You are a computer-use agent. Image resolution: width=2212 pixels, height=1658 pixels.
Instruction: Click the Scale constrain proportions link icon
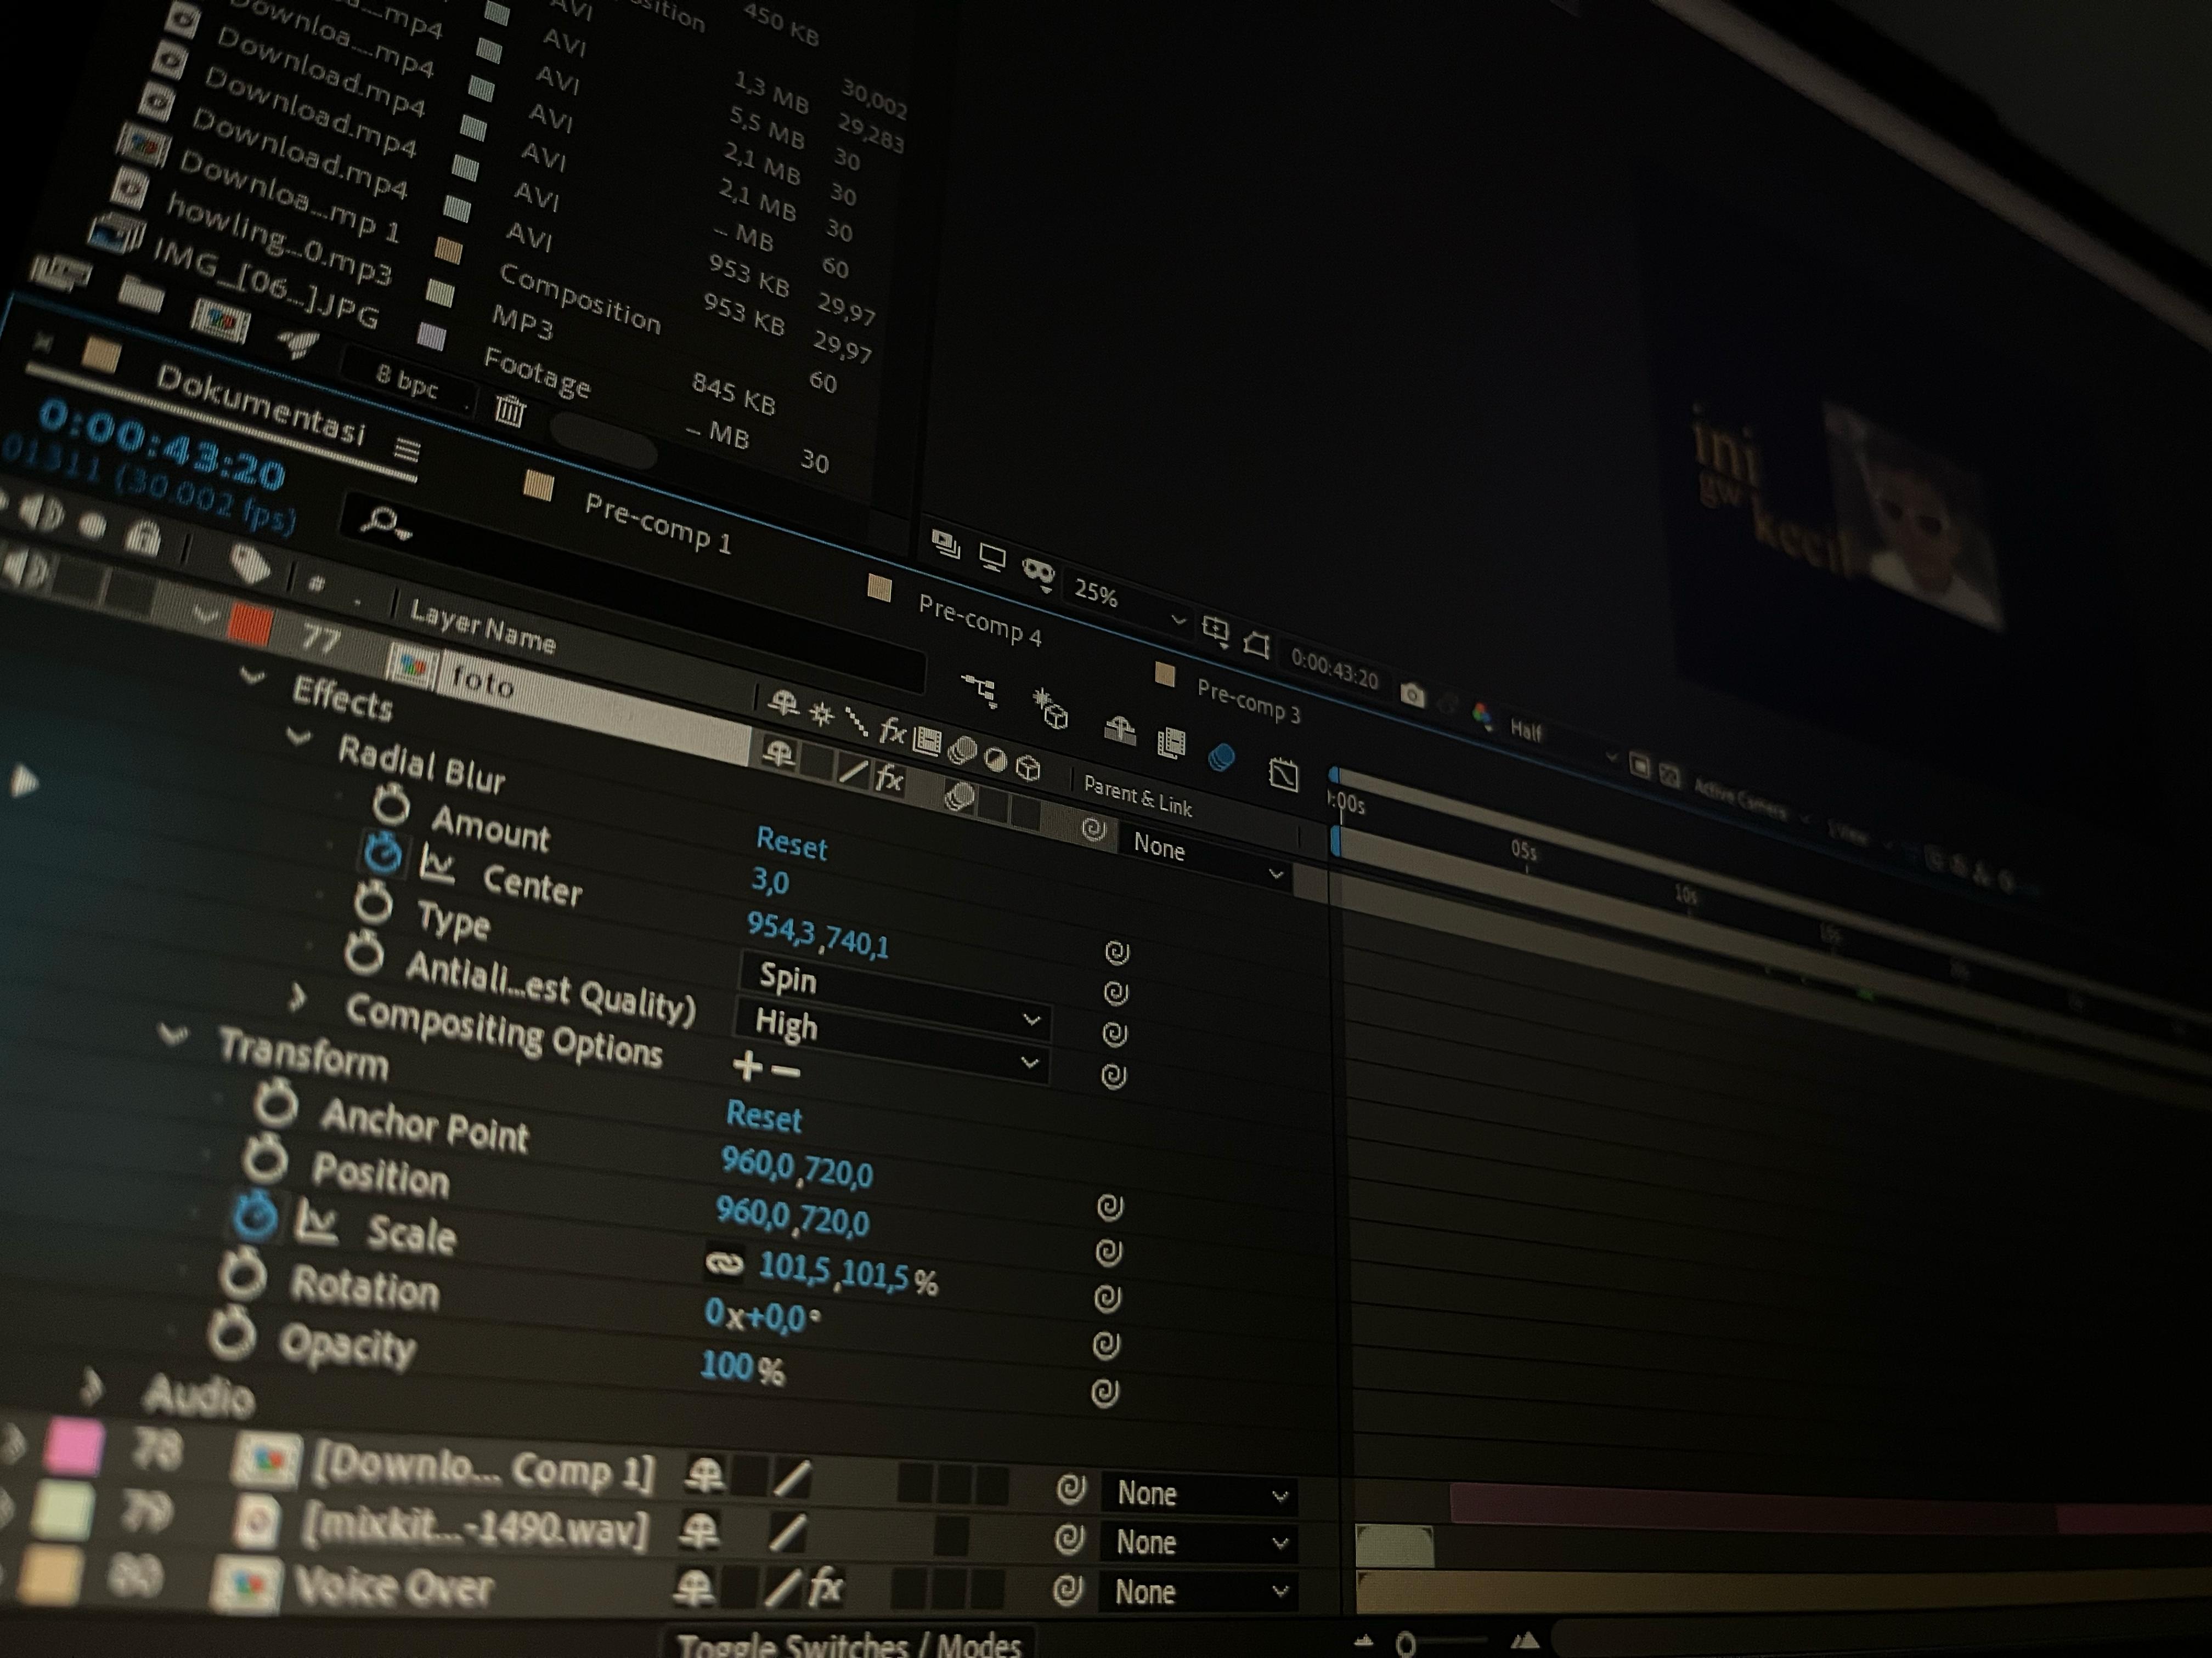pyautogui.click(x=724, y=1263)
